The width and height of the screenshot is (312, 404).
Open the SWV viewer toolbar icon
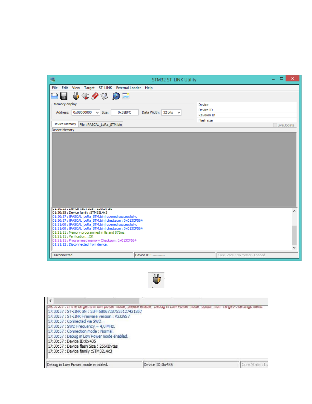coord(126,96)
